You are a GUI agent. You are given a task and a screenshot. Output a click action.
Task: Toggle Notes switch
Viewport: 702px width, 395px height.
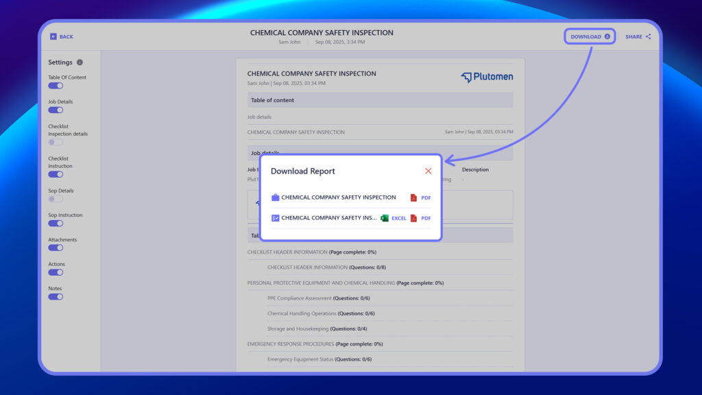click(56, 296)
